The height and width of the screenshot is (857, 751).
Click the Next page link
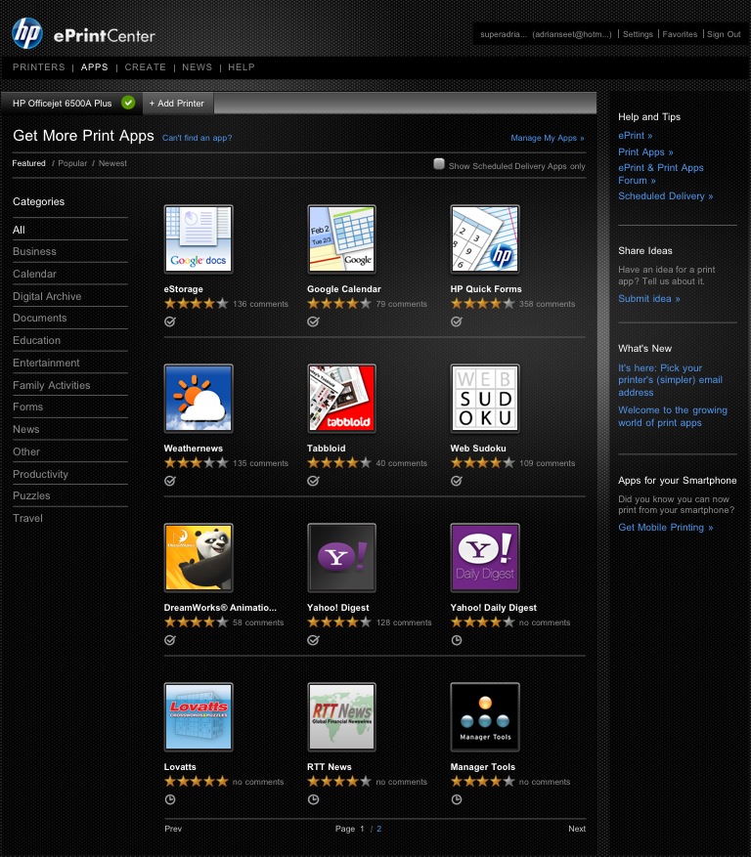[x=577, y=829]
